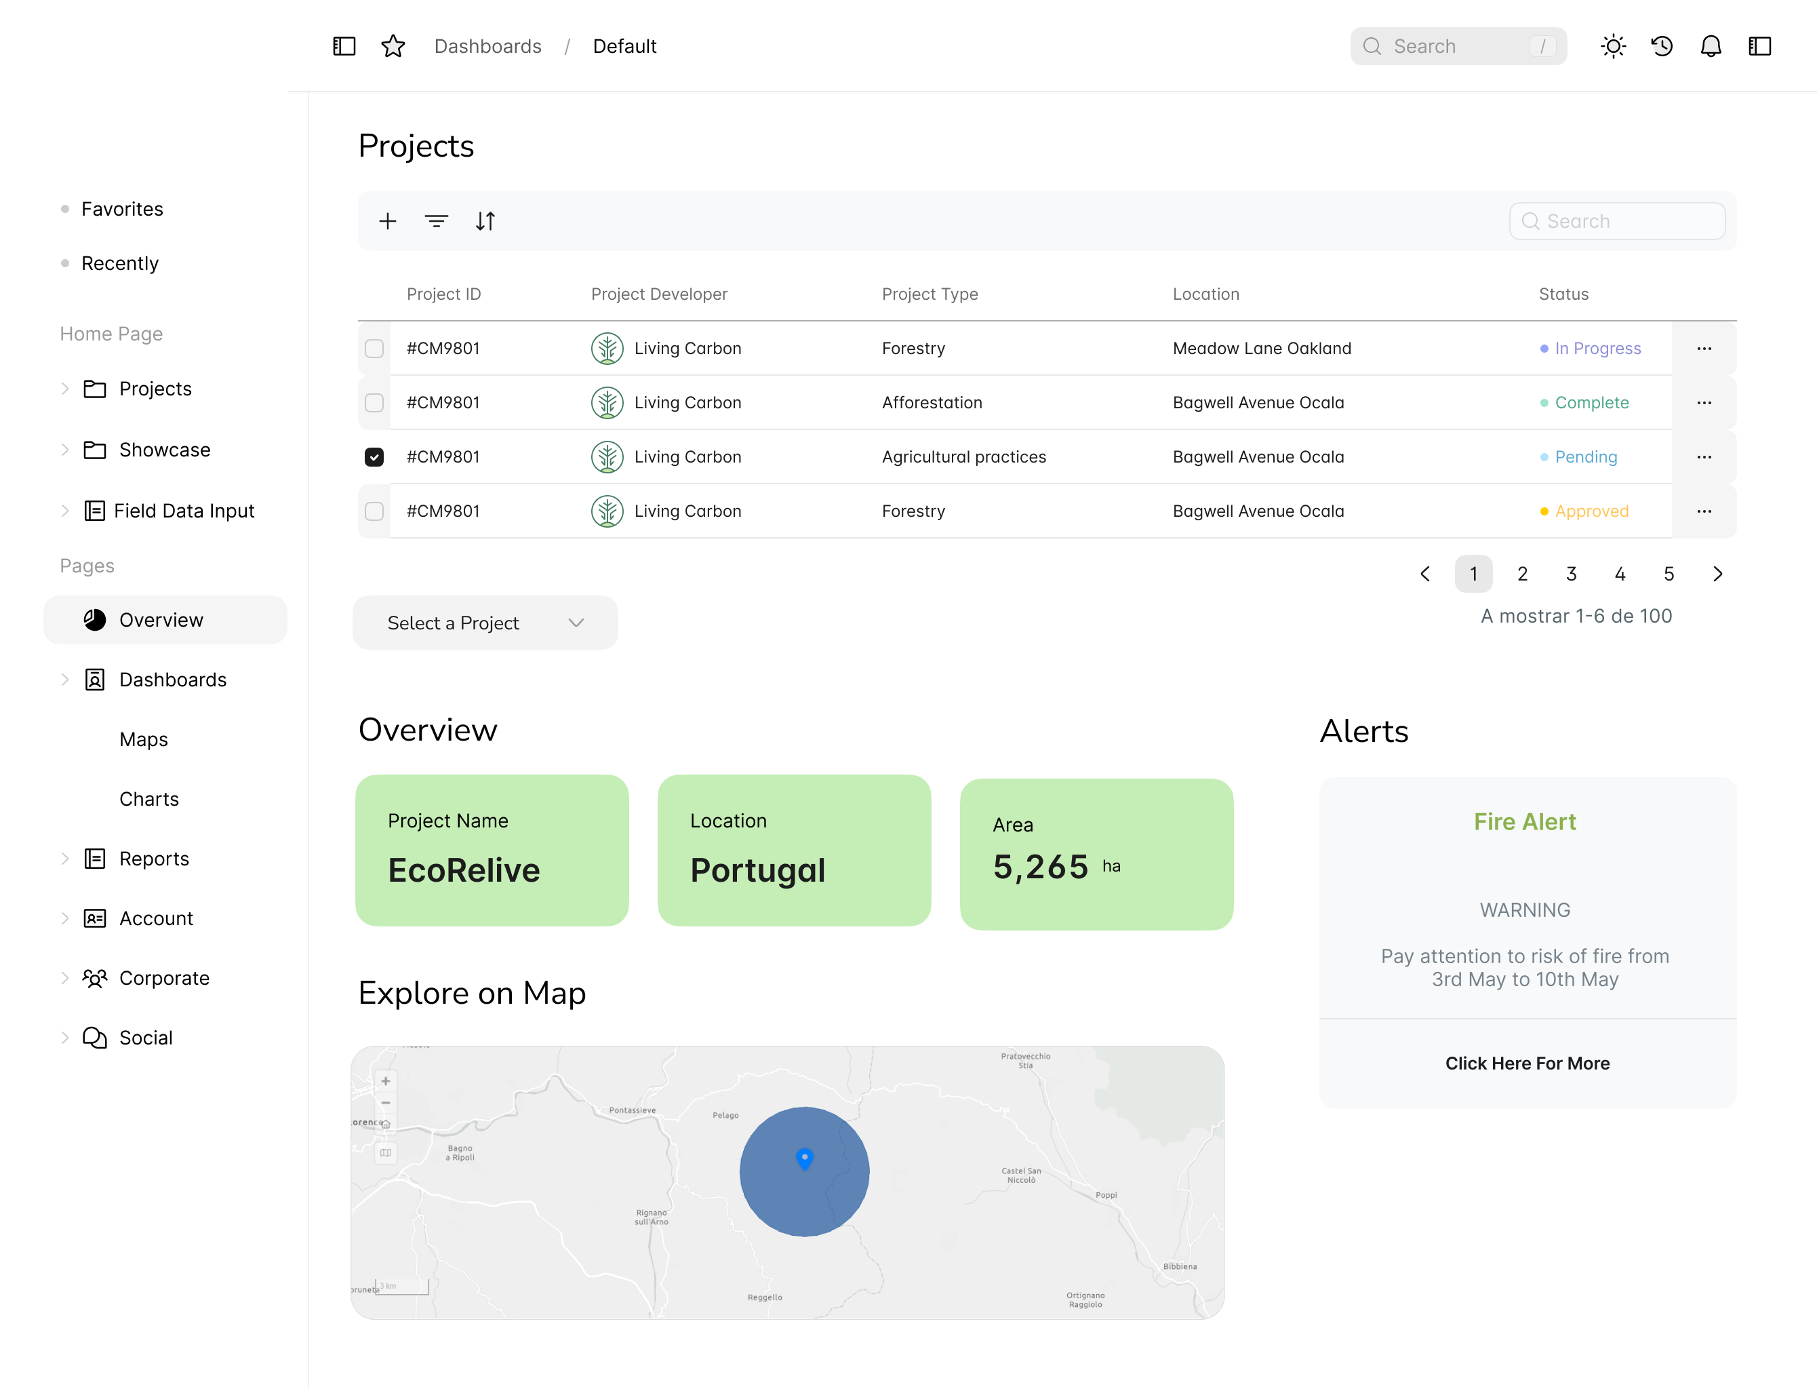
Task: Open filter icon in the projects toolbar
Action: (436, 222)
